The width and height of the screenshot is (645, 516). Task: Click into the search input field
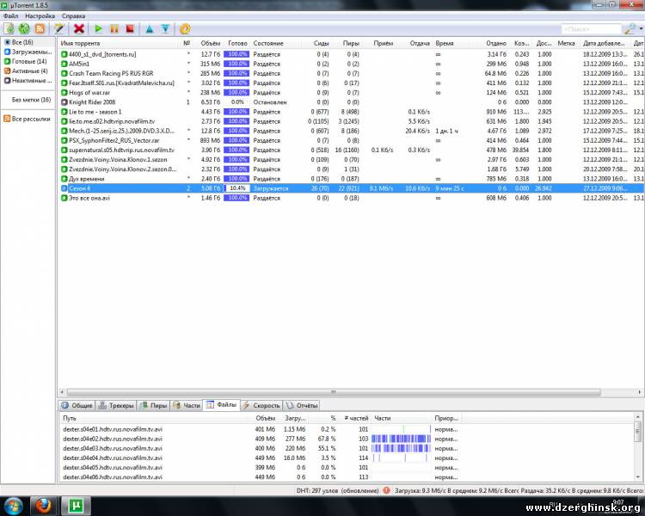coord(591,29)
